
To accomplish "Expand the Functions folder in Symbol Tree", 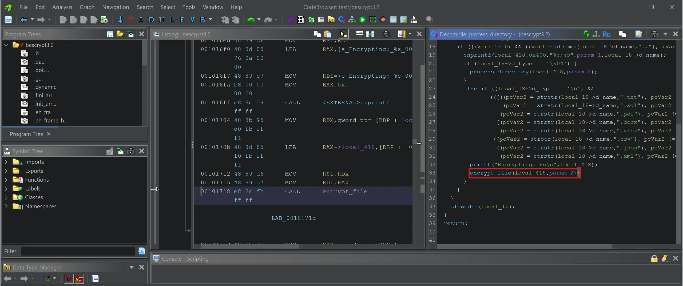I will 6,180.
